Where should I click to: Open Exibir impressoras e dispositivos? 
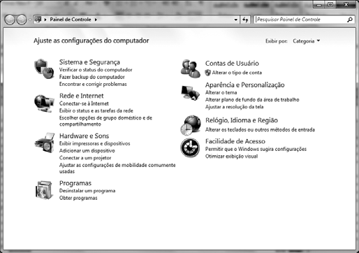pos(94,143)
